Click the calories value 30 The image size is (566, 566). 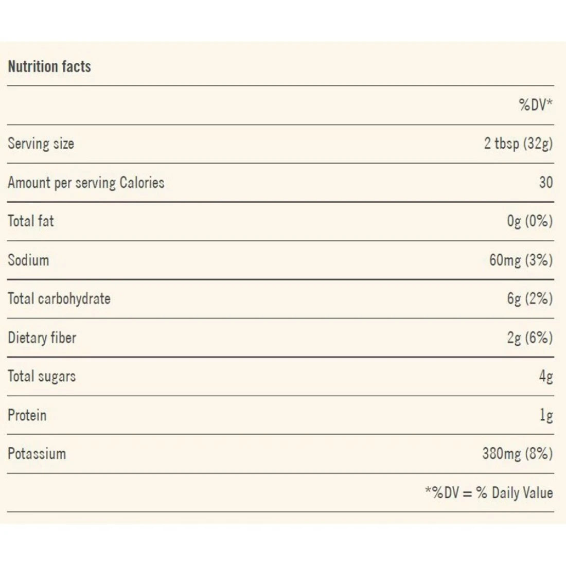[546, 183]
